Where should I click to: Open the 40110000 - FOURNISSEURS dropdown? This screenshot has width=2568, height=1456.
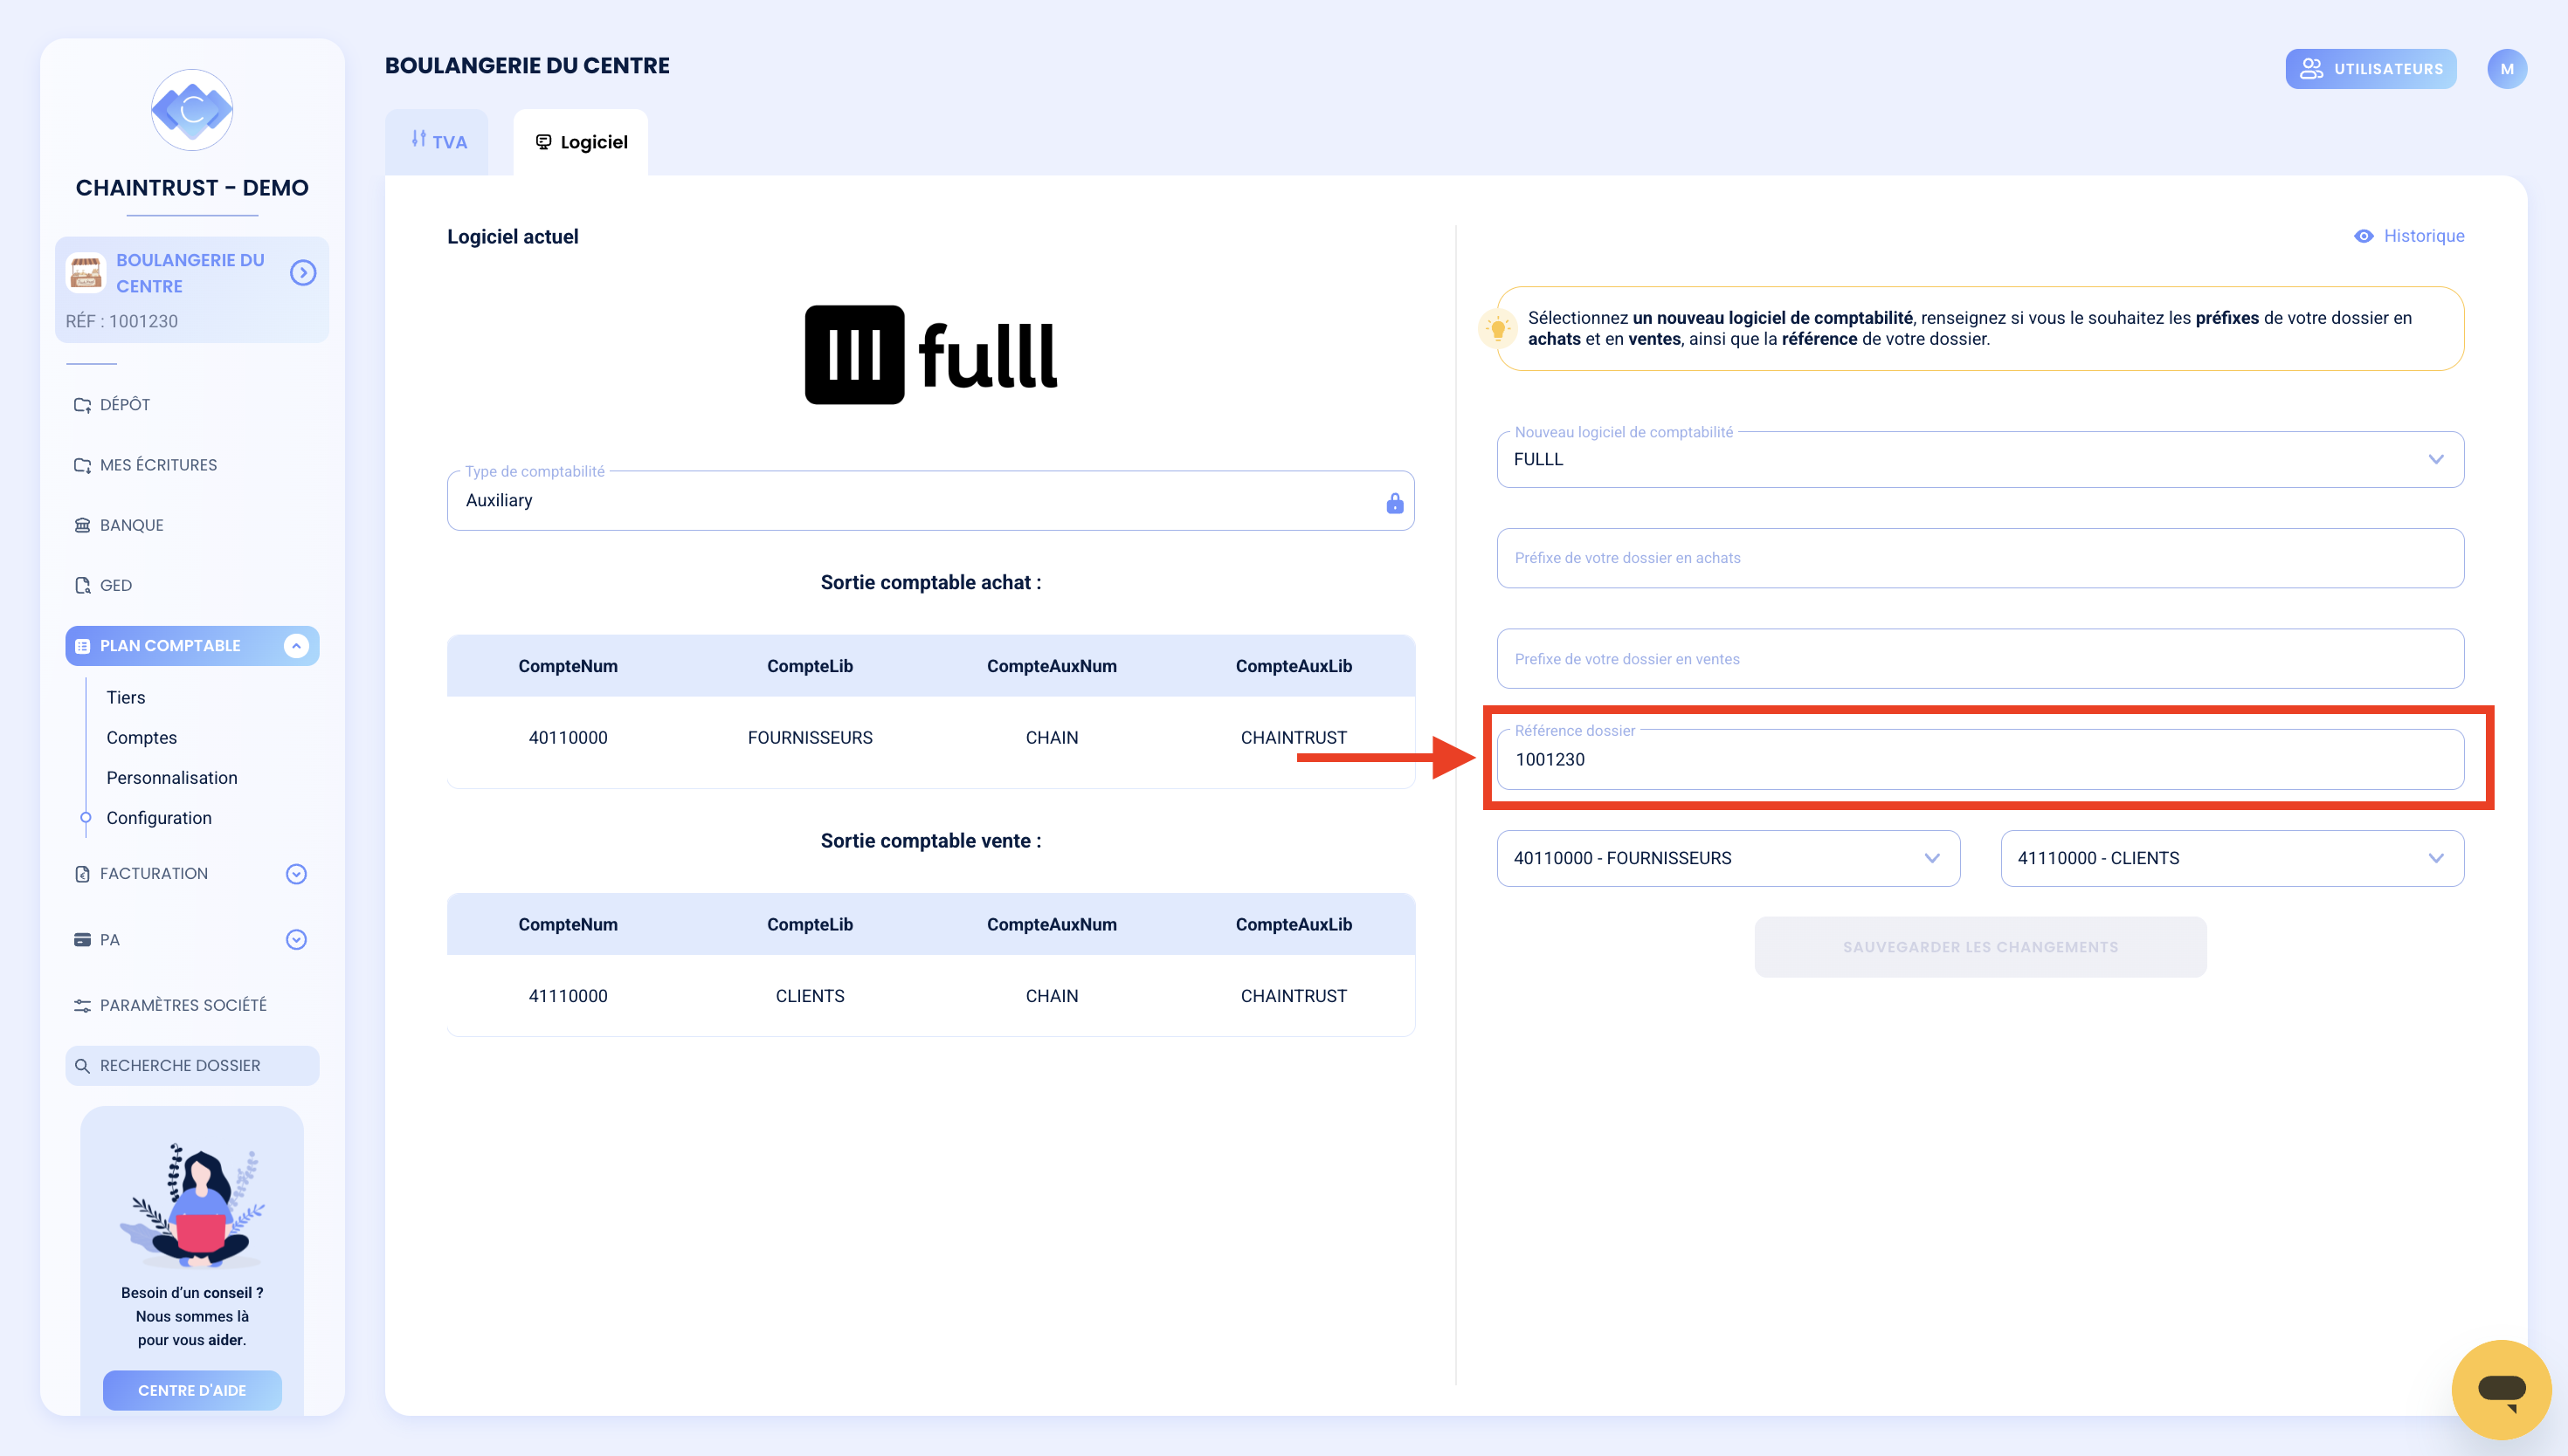(x=1728, y=859)
